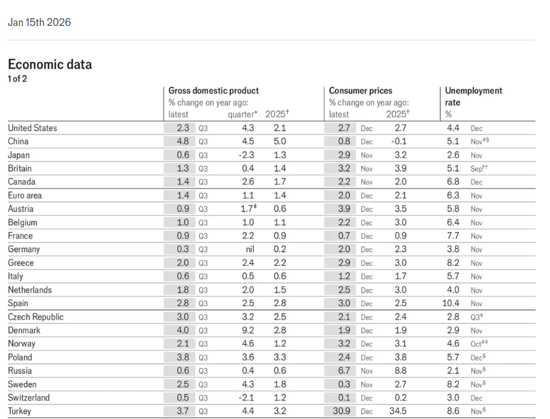Click the Jan 15th 2026 date text
Image resolution: width=550 pixels, height=419 pixels.
coord(39,22)
